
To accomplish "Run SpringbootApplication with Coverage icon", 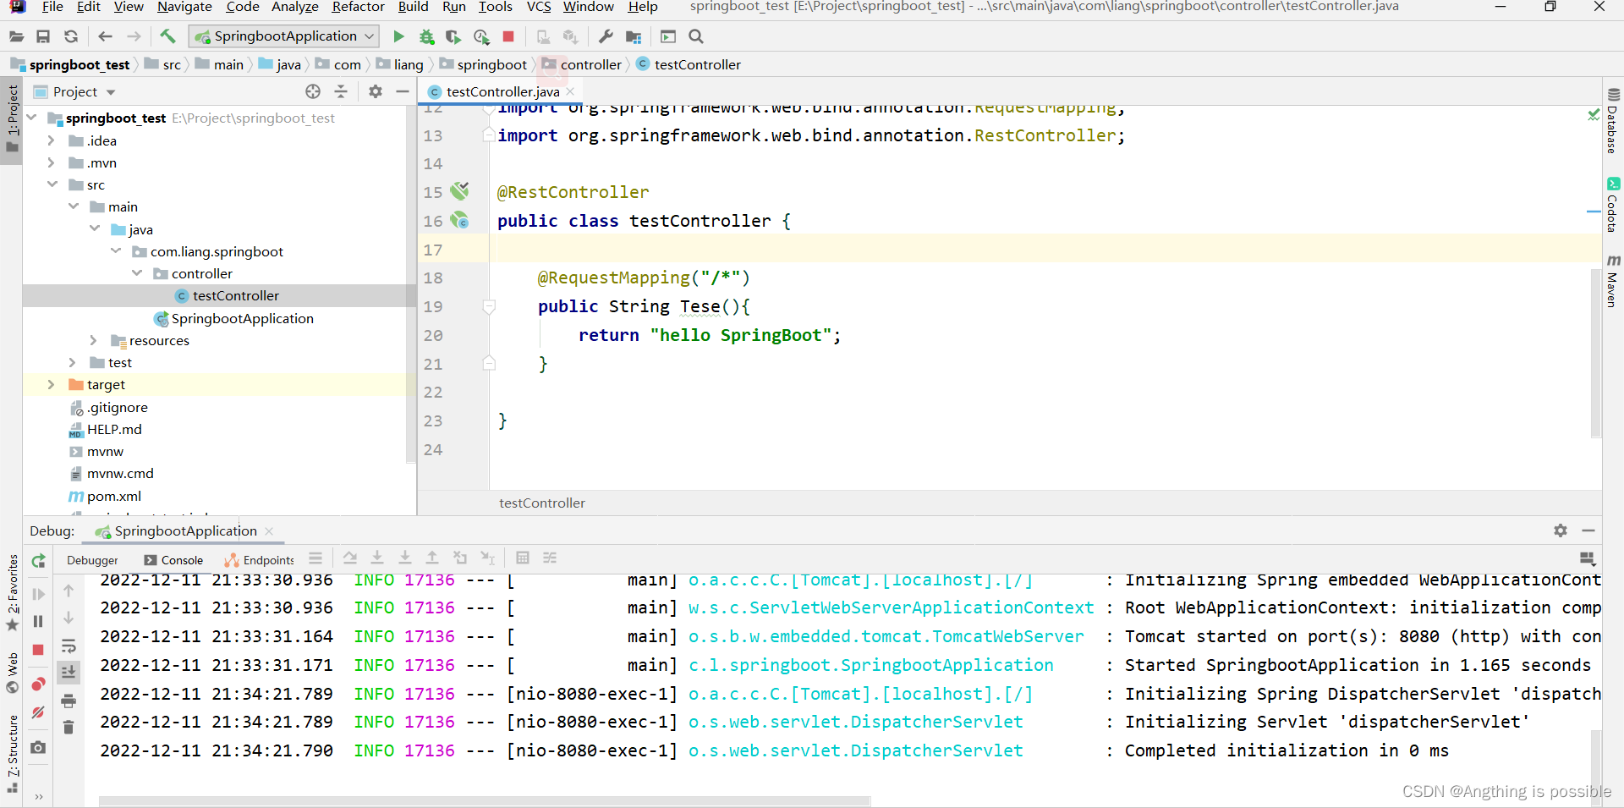I will pyautogui.click(x=453, y=36).
